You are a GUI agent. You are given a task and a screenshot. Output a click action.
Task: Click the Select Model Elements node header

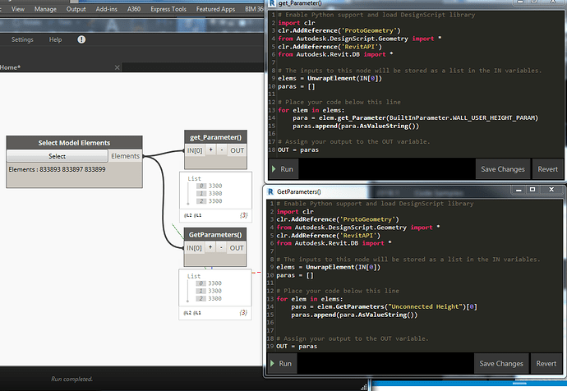74,143
